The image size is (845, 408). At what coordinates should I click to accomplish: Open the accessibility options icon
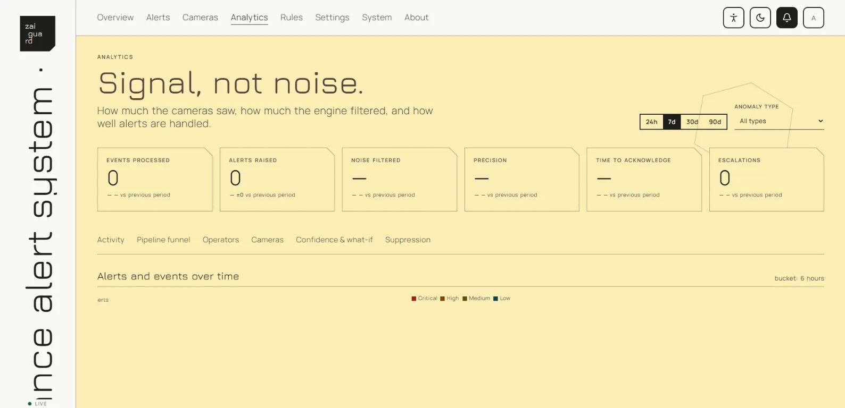coord(733,18)
